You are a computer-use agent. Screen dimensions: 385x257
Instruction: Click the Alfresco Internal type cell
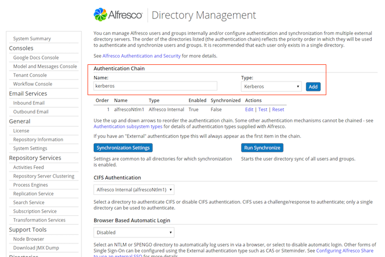coord(166,110)
